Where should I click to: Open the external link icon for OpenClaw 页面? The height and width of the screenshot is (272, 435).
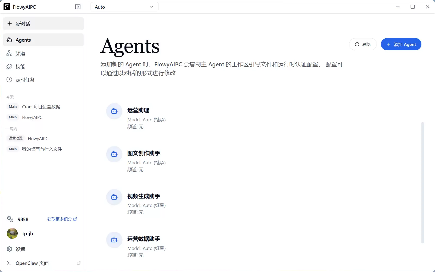click(79, 263)
